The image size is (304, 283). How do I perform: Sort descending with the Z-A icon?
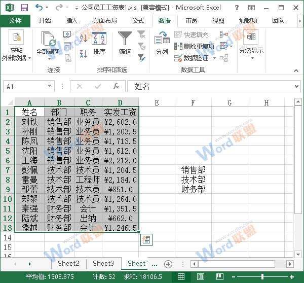click(x=84, y=54)
